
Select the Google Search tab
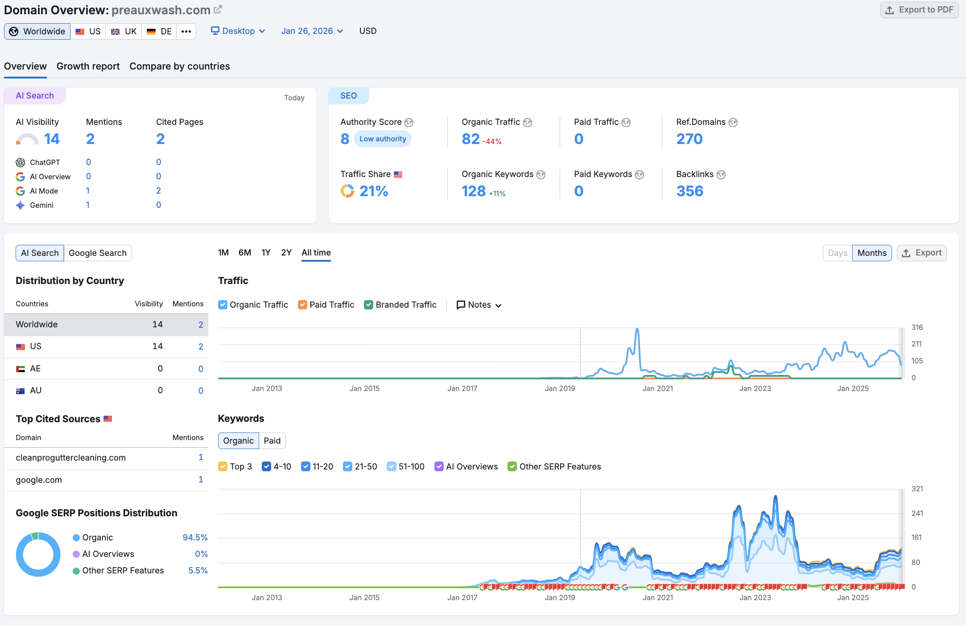pos(98,253)
